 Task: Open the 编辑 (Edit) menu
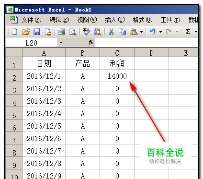(59, 20)
